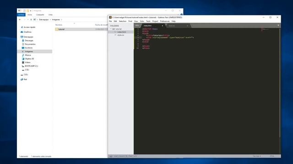The image size is (293, 164).
Task: Maximize the Sublime Text window
Action: (x=271, y=17)
